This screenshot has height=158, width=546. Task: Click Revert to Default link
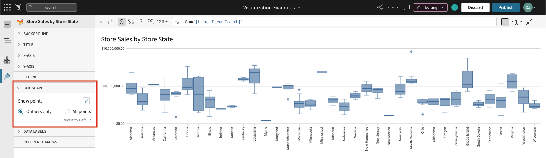coord(77,120)
